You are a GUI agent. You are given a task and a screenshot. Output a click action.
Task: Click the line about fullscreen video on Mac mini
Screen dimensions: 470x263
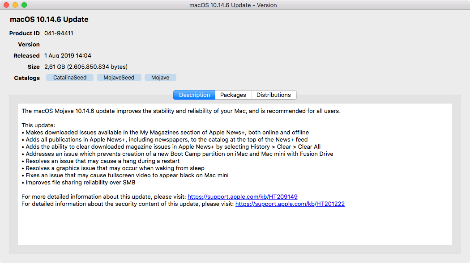pos(125,175)
